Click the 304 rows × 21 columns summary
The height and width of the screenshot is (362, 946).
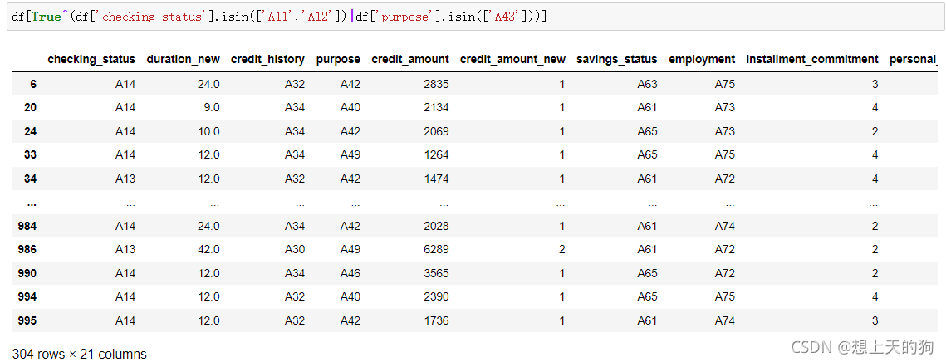tap(79, 355)
